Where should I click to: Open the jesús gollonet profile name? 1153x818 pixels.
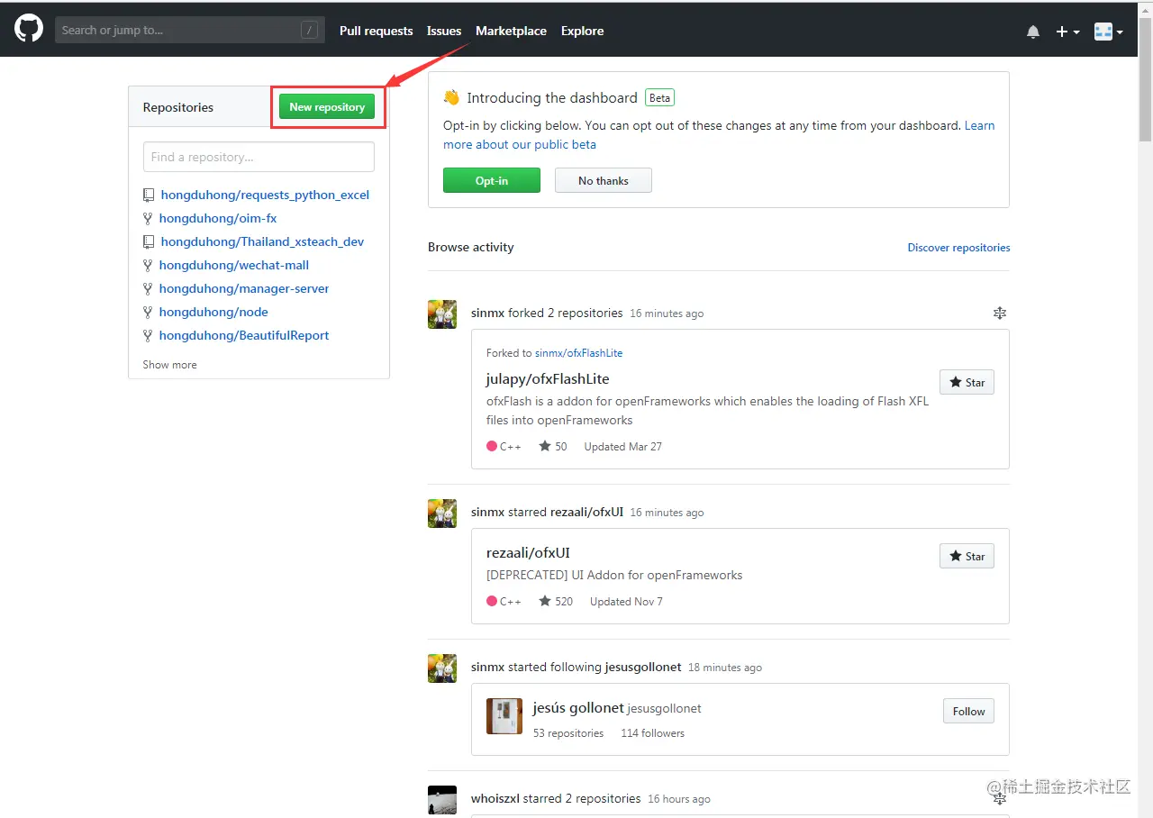tap(578, 708)
